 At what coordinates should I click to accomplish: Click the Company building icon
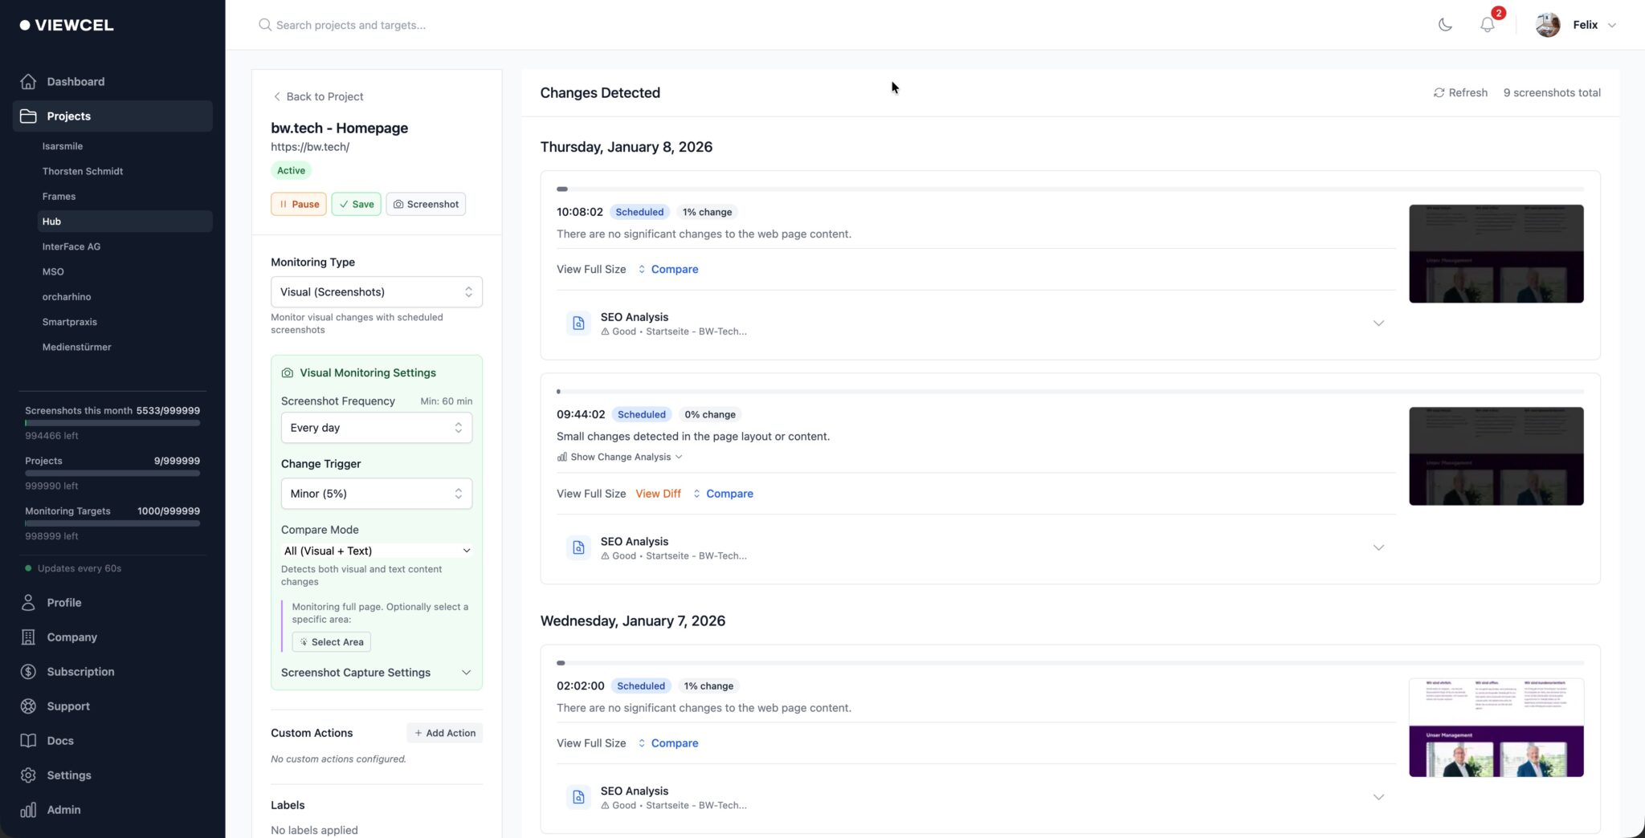(x=28, y=637)
